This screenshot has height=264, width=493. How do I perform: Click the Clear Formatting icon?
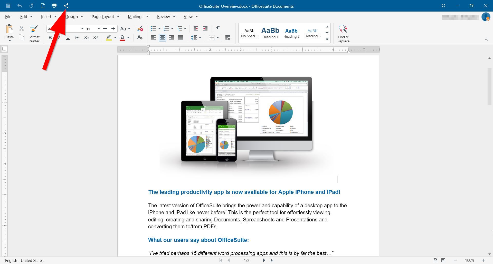pos(140,28)
